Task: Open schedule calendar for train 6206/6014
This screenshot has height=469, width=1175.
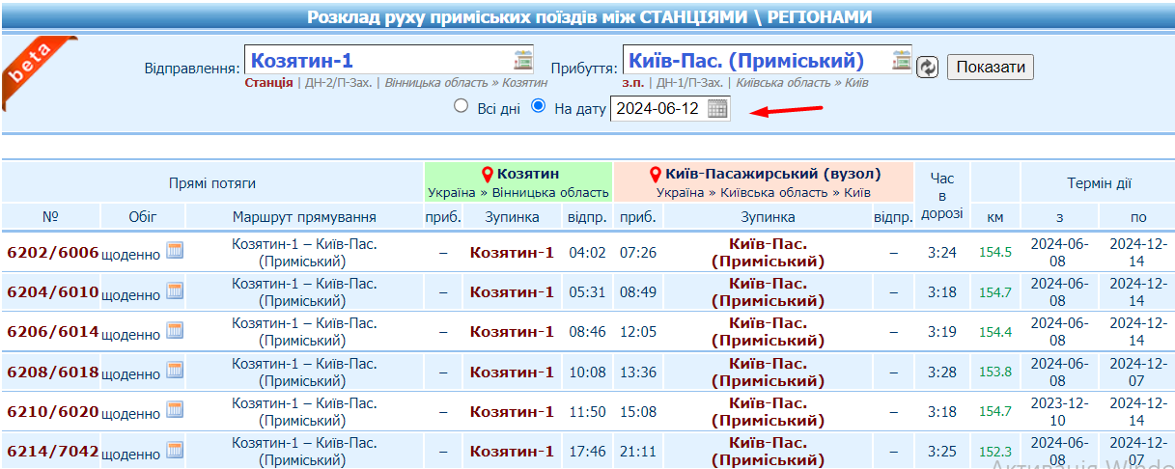Action: (175, 331)
